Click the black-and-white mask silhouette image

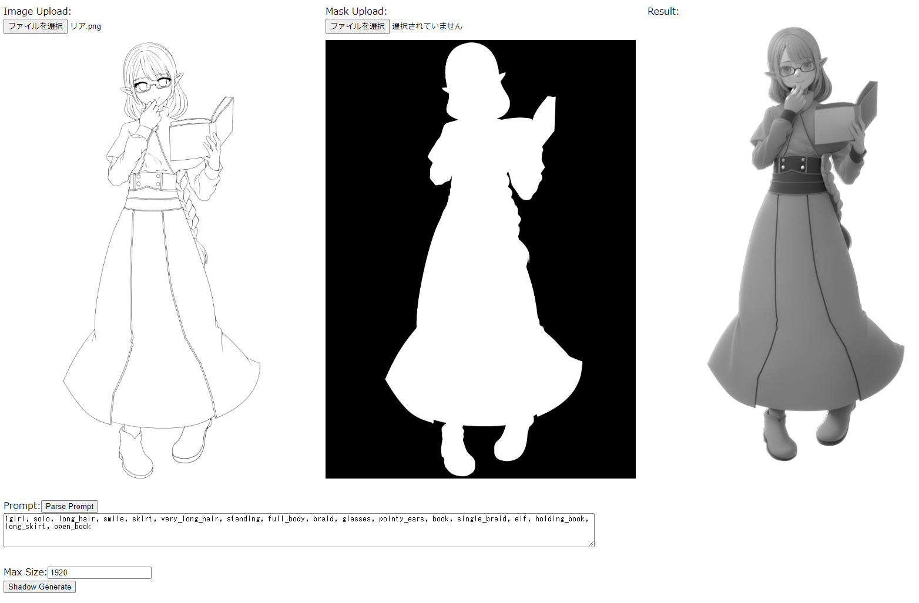[x=480, y=258]
